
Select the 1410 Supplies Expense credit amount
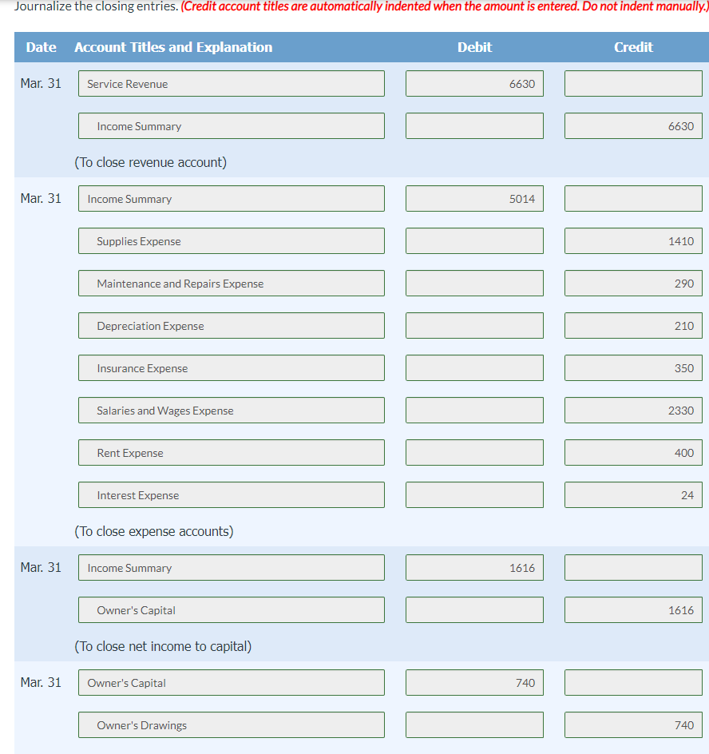633,240
